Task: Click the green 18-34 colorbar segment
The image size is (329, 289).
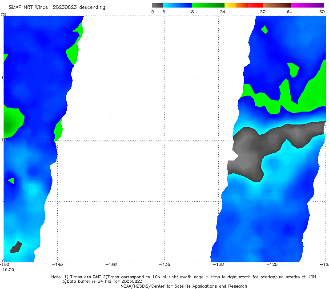Action: pyautogui.click(x=208, y=5)
